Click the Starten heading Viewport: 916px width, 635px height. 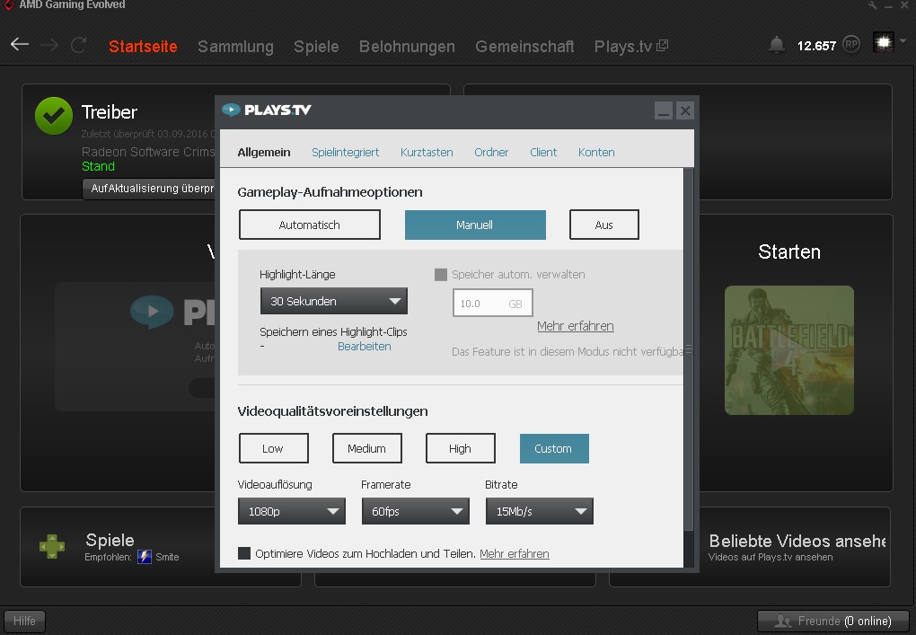pos(789,251)
